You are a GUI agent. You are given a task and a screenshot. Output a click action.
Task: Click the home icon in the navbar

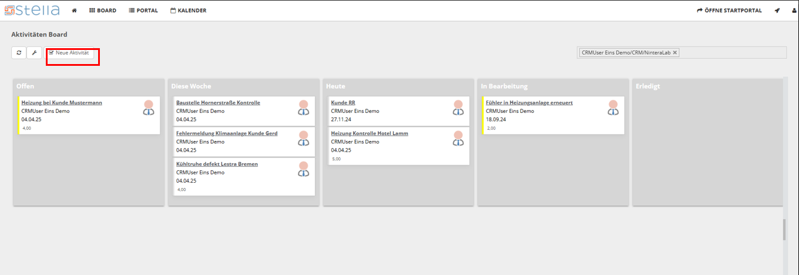click(74, 11)
